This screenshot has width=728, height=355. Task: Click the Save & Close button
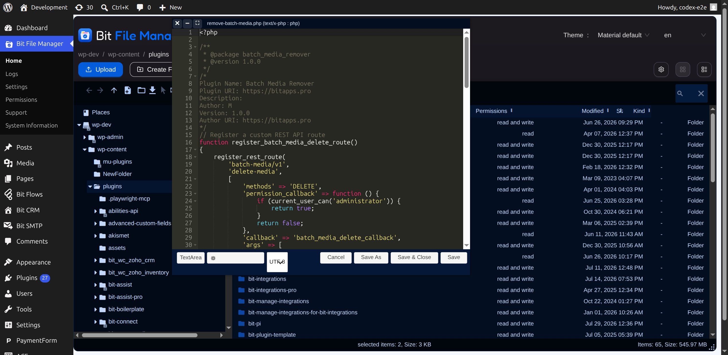[414, 258]
